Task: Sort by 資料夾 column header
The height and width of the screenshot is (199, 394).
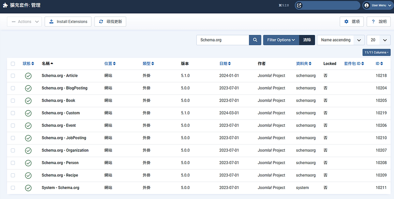Action: [304, 64]
